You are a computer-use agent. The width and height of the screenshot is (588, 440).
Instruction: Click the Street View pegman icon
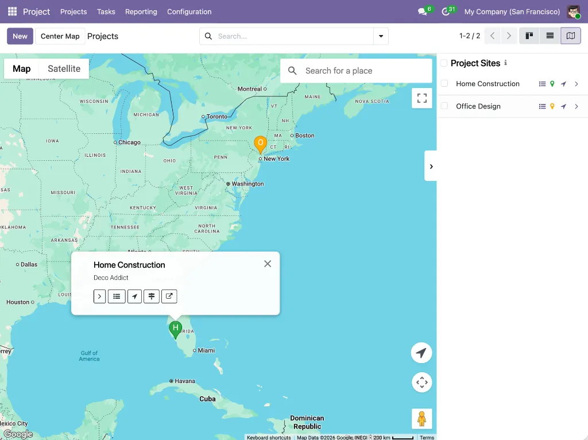[422, 419]
